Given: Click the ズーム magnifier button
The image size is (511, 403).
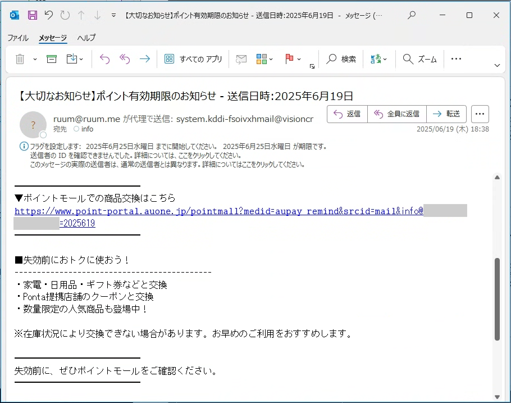Looking at the screenshot, I should (420, 59).
